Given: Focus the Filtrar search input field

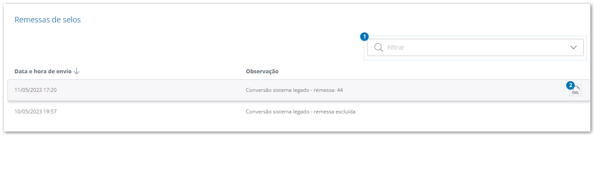Looking at the screenshot, I should (x=475, y=47).
